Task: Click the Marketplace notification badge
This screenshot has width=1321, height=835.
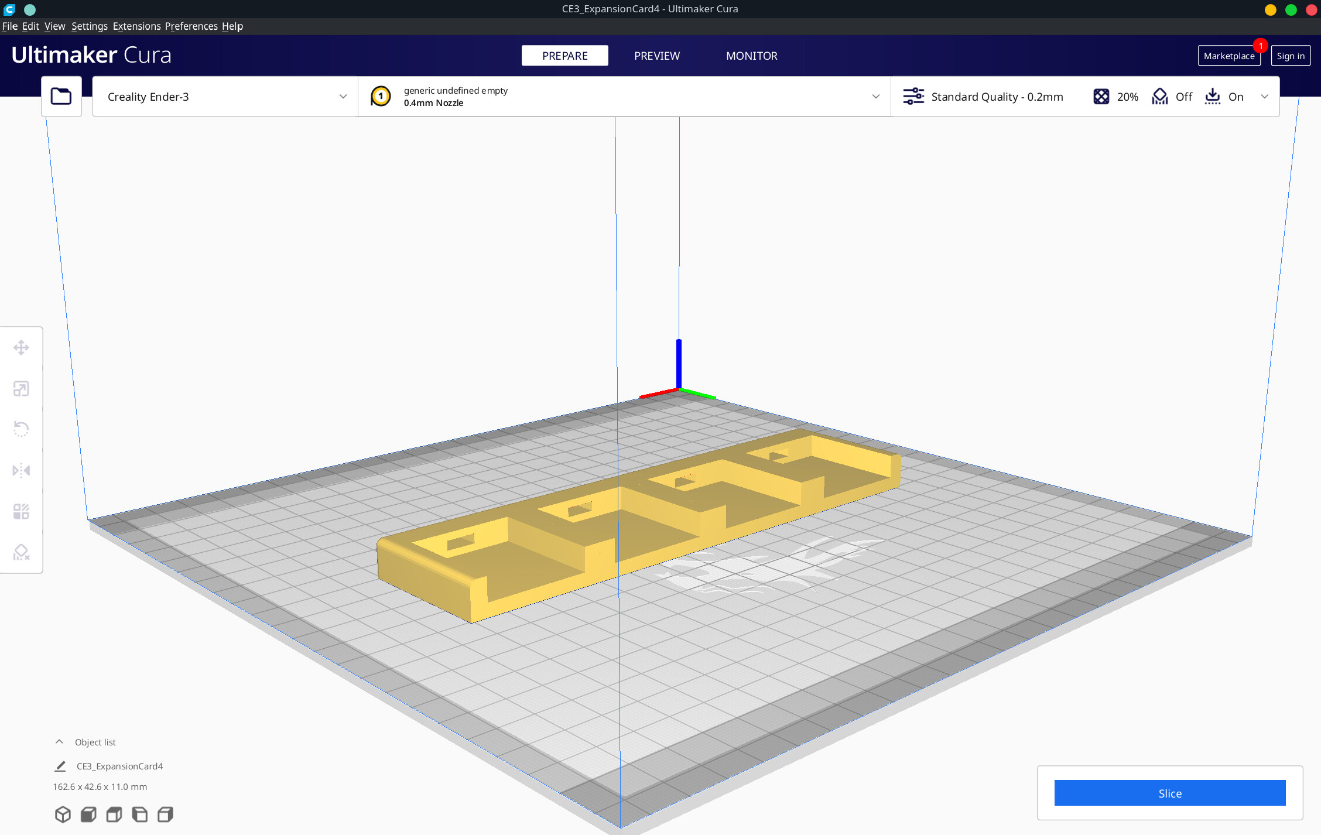Action: [1261, 46]
